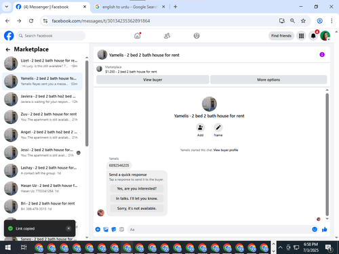The width and height of the screenshot is (339, 254).
Task: Click the More options button
Action: pos(268,80)
